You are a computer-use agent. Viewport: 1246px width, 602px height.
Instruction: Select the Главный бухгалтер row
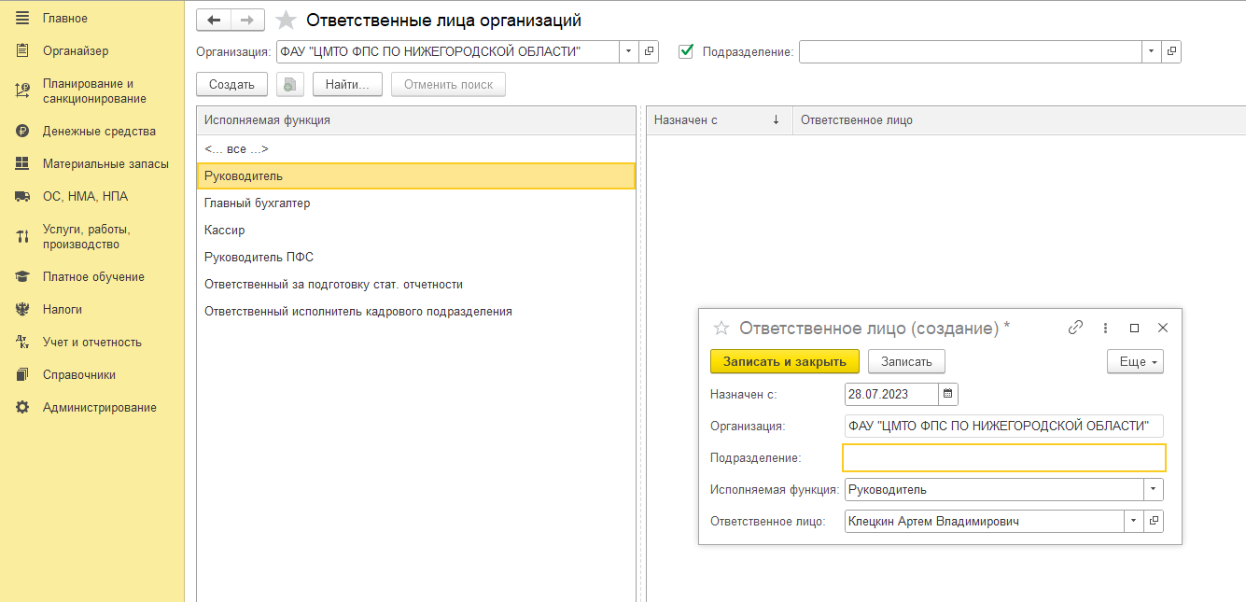click(x=416, y=203)
